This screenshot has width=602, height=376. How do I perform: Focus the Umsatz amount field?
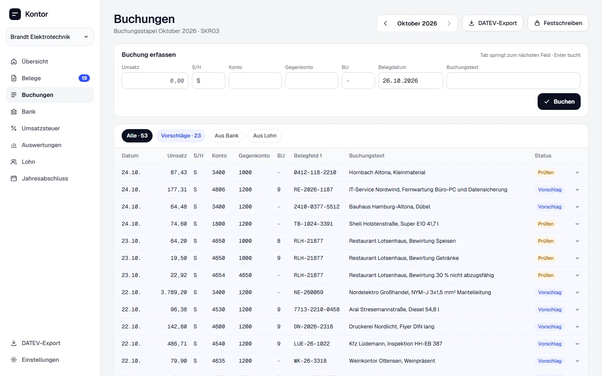(155, 81)
